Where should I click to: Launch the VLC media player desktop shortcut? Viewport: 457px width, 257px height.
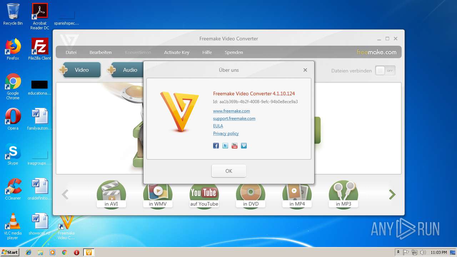click(x=13, y=226)
